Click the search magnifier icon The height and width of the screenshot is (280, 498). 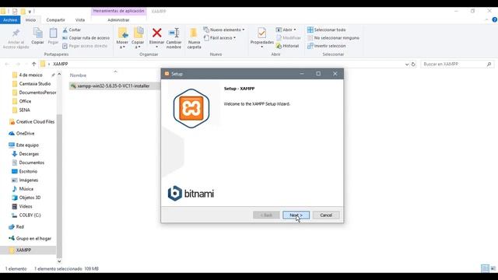click(489, 64)
